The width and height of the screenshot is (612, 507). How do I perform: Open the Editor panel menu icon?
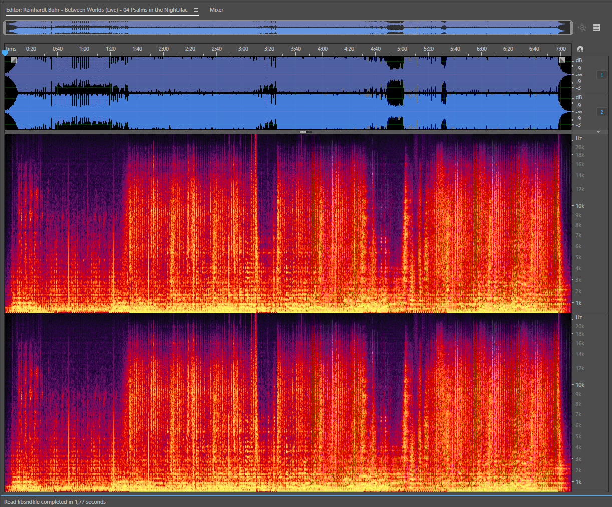(196, 10)
